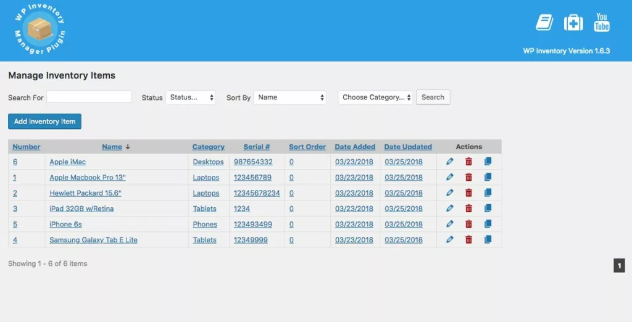The height and width of the screenshot is (322, 632).
Task: Sort table by Category column header
Action: click(x=209, y=147)
